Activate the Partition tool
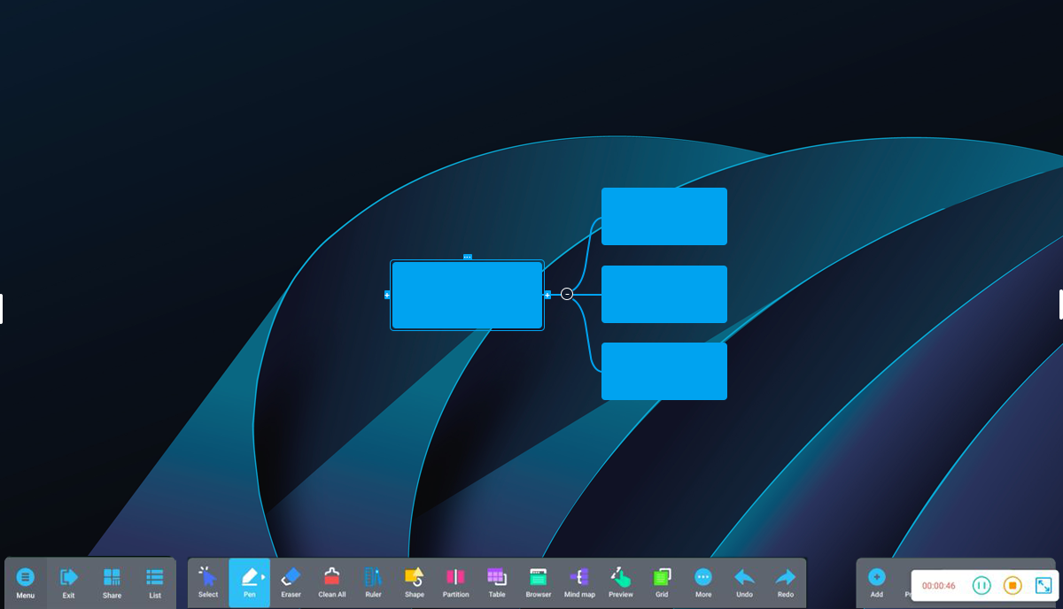 point(455,581)
